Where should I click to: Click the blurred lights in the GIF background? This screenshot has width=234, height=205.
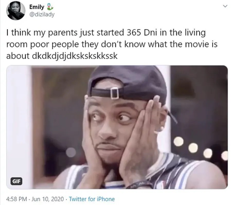tap(200, 149)
